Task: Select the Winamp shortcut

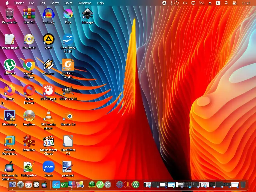Action: pos(48,67)
